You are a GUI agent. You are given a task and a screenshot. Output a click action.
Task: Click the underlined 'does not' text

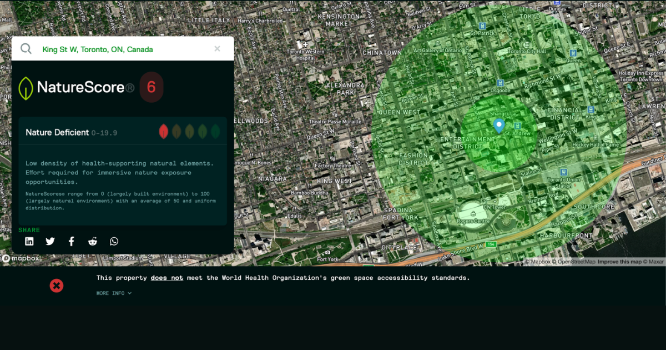click(x=167, y=278)
